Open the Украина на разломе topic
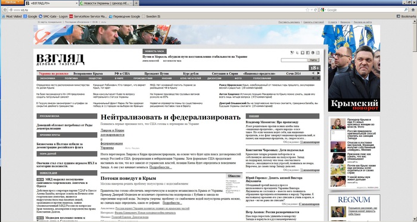The height and width of the screenshot is (222, 417). [x=54, y=74]
